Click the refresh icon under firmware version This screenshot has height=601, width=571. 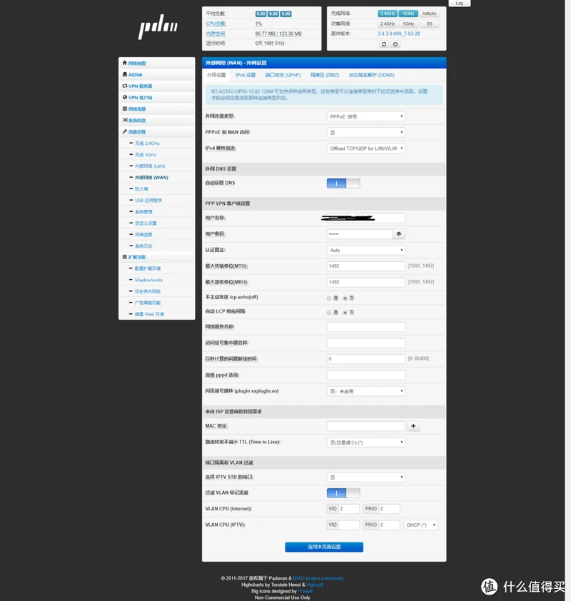tap(383, 44)
